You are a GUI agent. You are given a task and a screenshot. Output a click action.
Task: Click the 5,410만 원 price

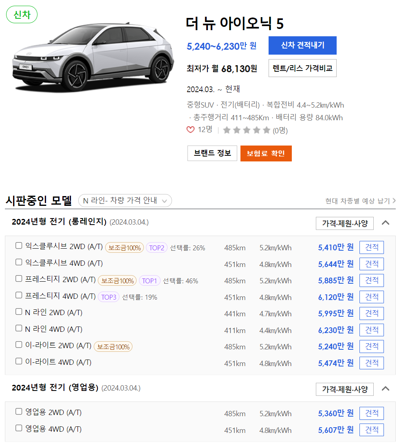[x=336, y=247]
